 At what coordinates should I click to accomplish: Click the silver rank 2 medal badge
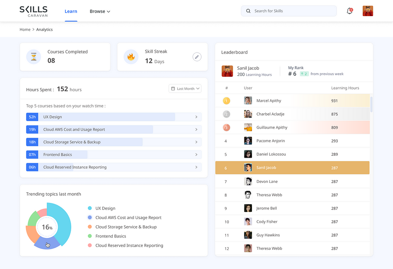pos(226,114)
